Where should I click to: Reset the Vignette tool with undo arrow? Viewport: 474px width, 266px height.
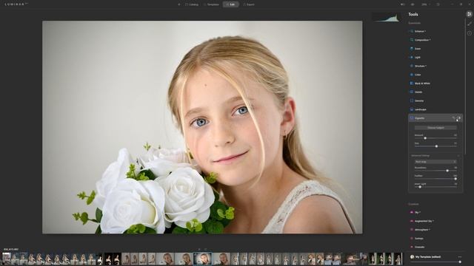[453, 118]
